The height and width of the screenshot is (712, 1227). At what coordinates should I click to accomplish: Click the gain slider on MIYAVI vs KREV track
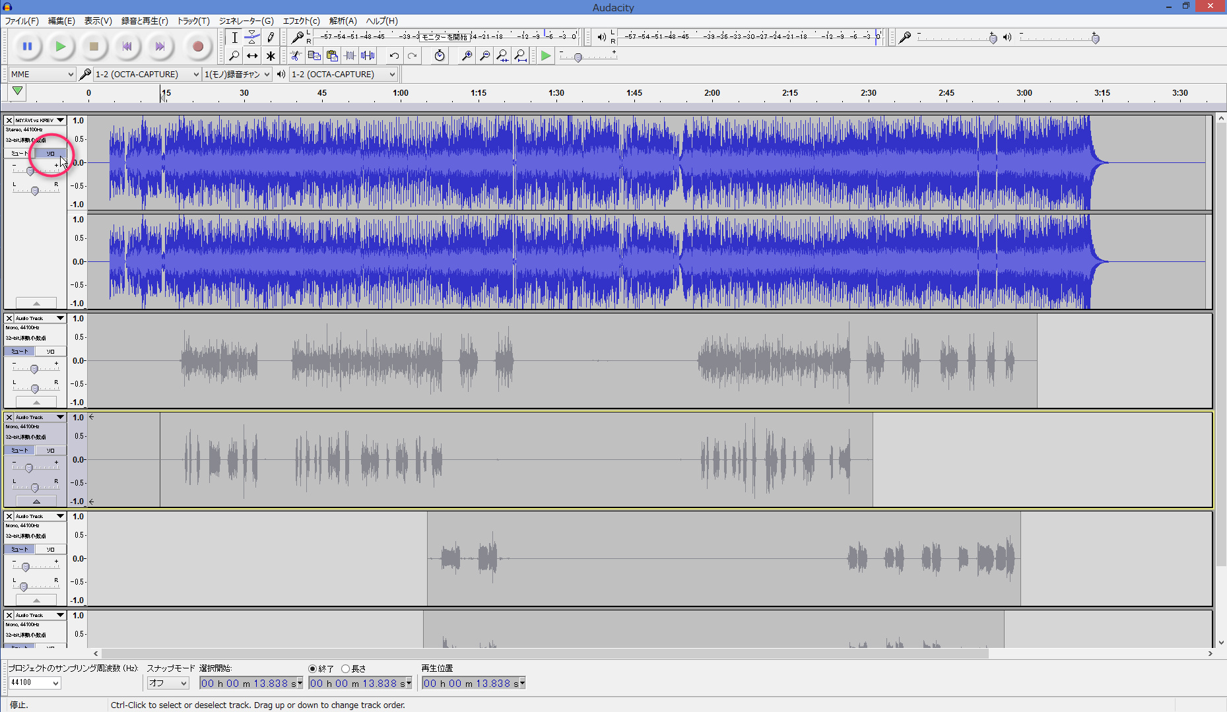[x=35, y=171]
